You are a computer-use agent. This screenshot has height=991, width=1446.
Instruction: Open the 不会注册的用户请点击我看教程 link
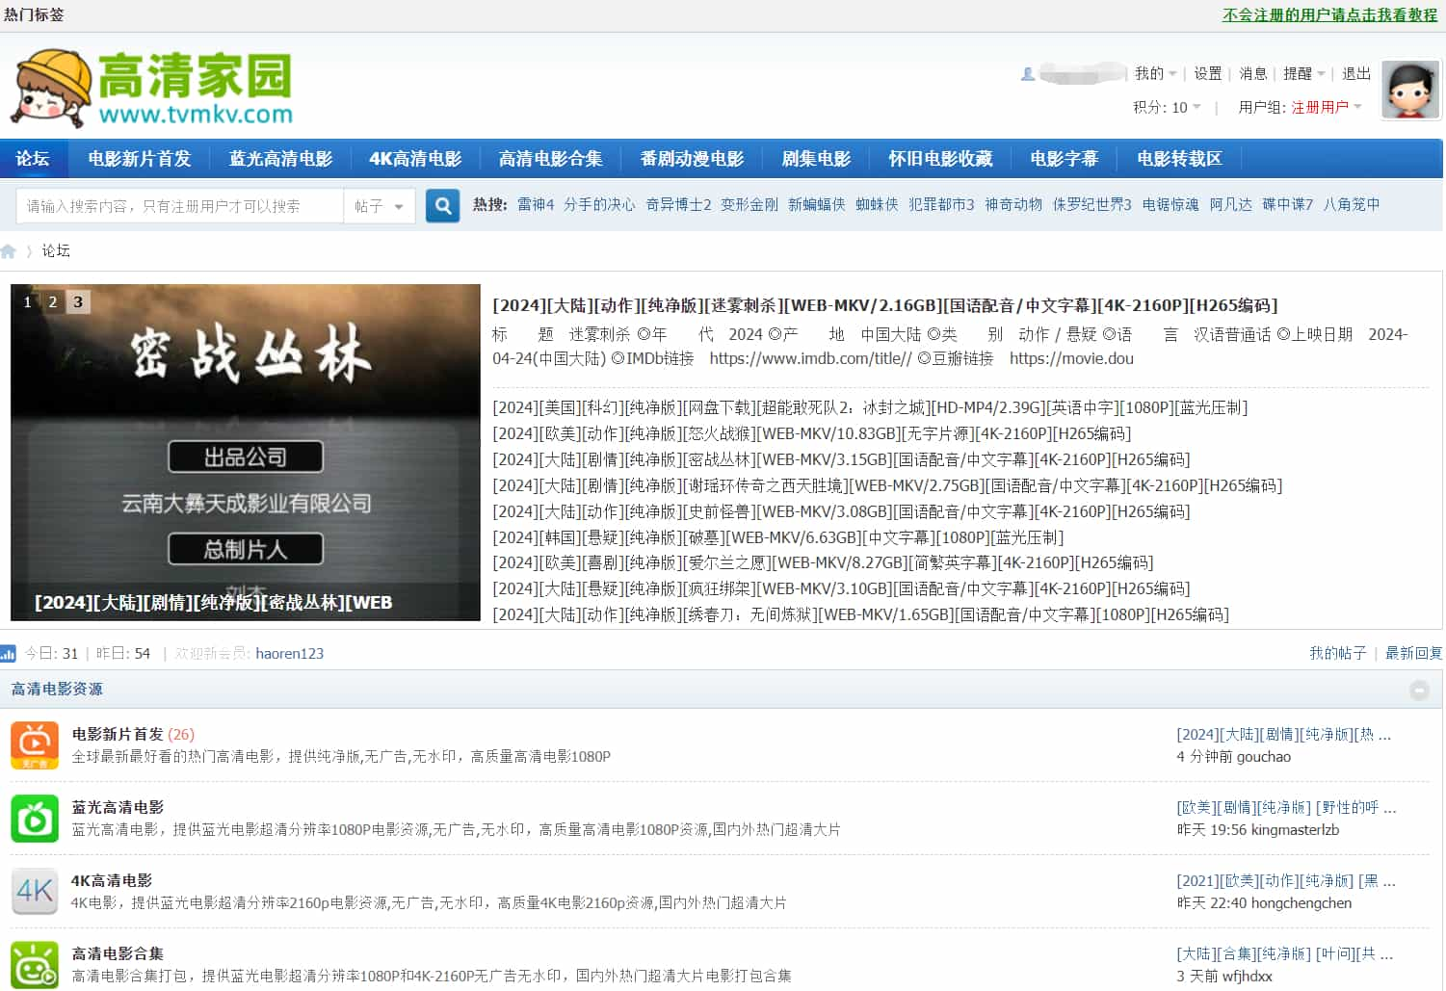(x=1329, y=15)
